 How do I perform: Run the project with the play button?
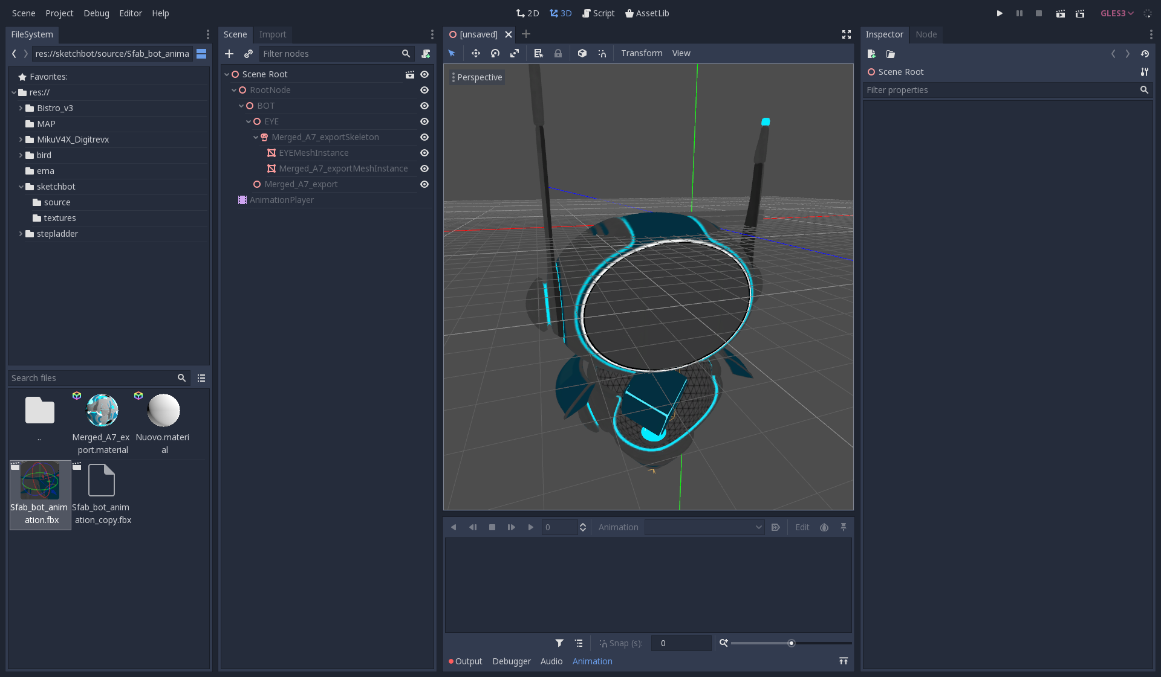pyautogui.click(x=999, y=13)
